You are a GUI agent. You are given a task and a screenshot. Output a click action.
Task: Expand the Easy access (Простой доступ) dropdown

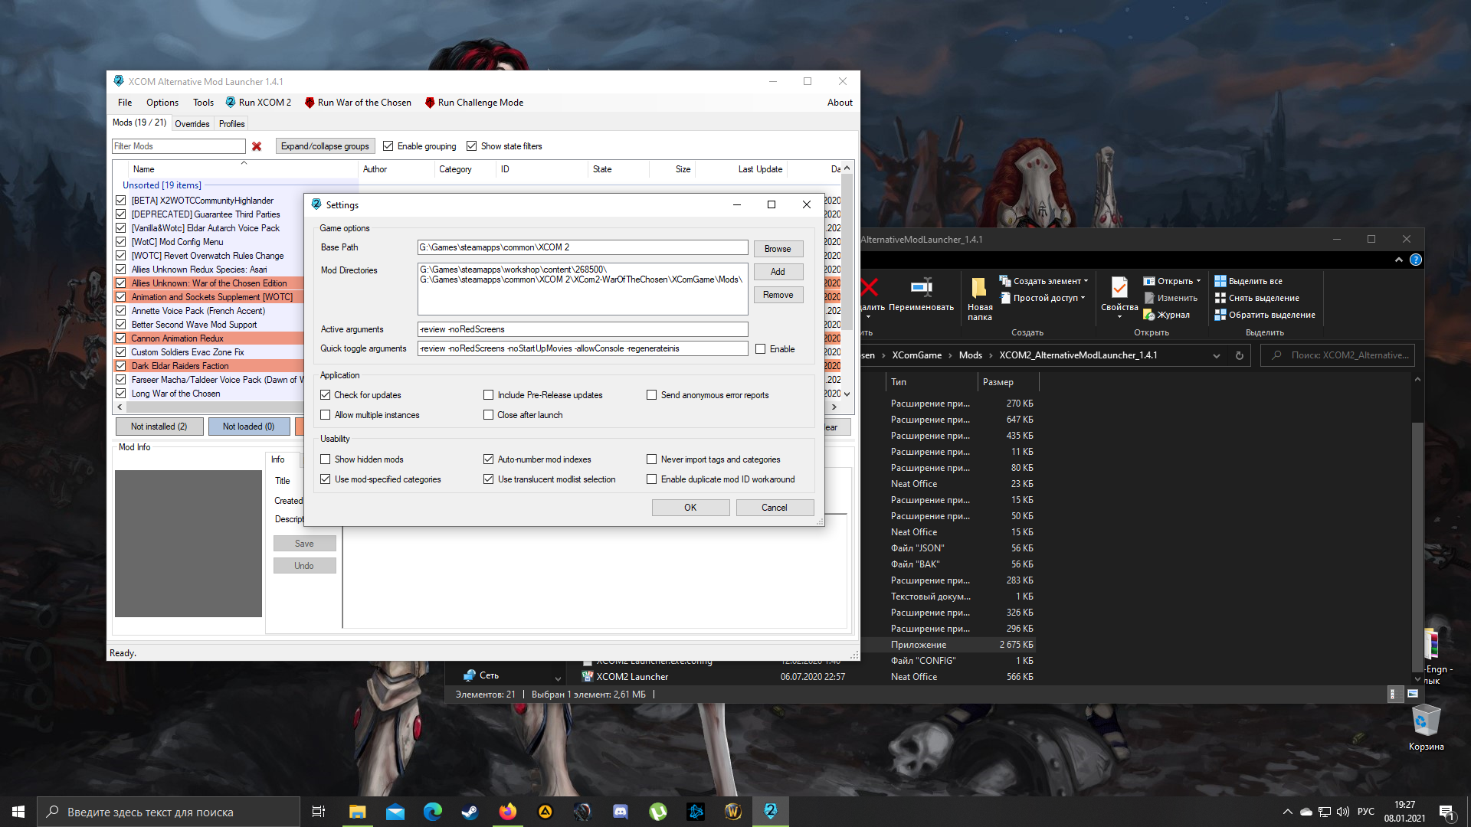pyautogui.click(x=1083, y=298)
